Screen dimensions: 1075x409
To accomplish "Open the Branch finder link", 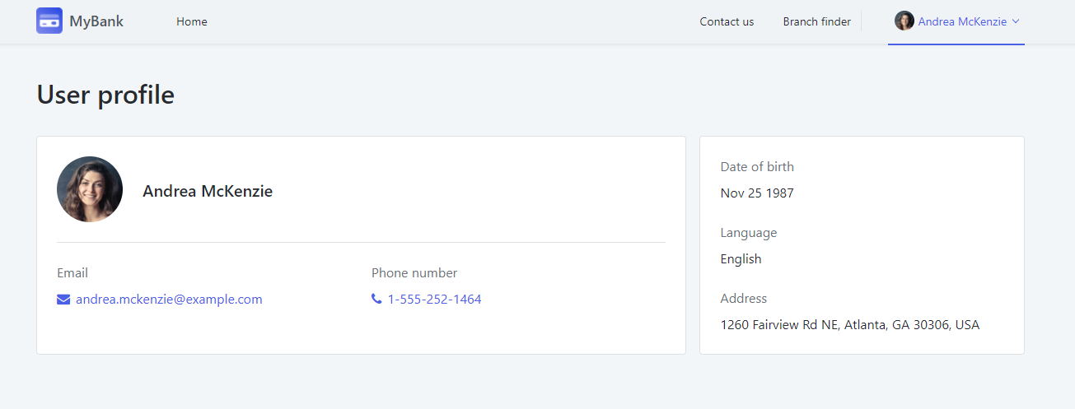I will [x=817, y=21].
